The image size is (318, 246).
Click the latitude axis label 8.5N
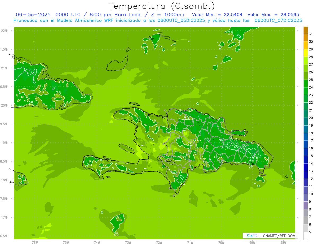click(4, 161)
